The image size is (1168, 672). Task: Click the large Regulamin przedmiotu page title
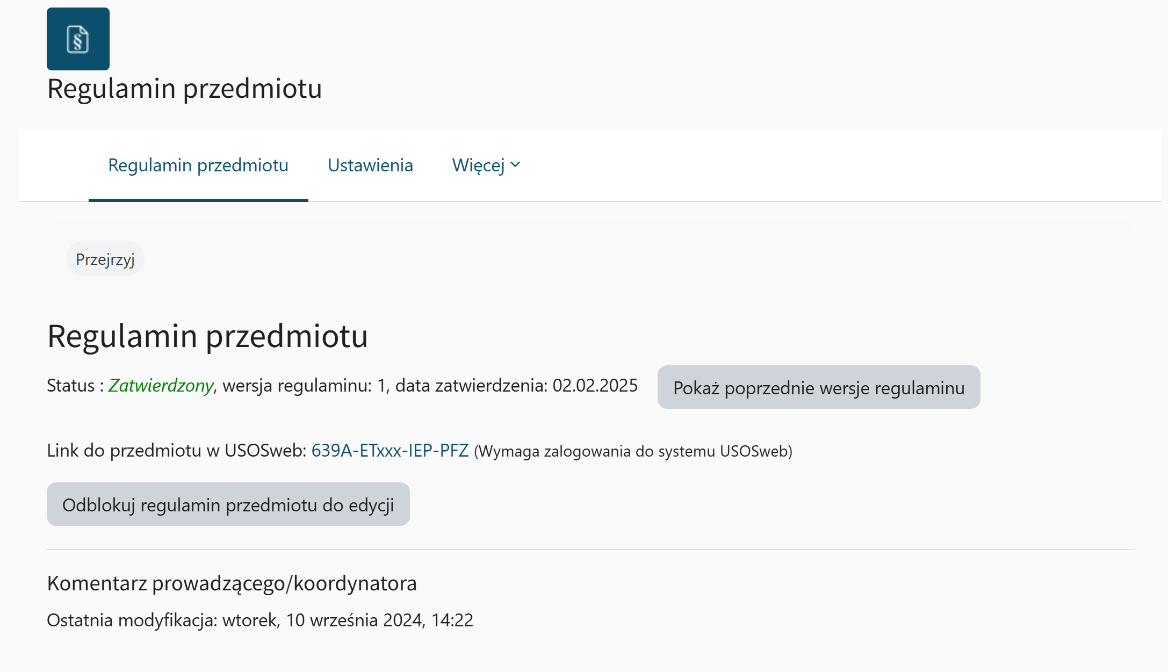184,89
